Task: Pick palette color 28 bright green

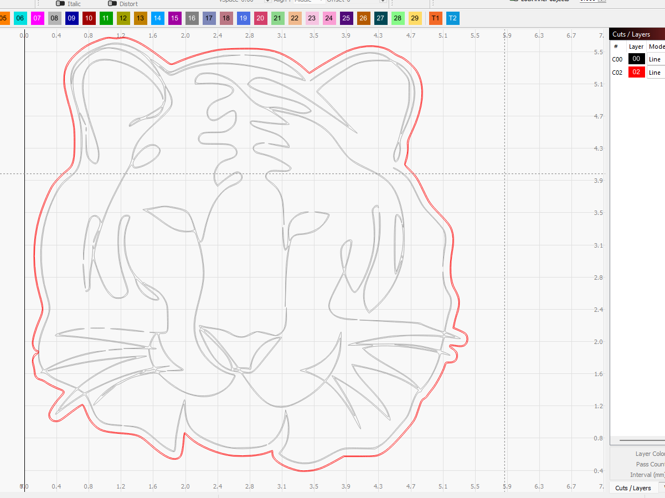Action: point(398,18)
